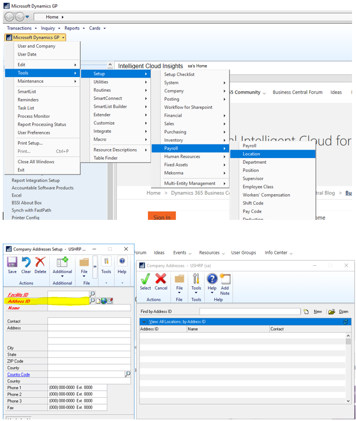Click the Back navigation arrow

click(9, 17)
